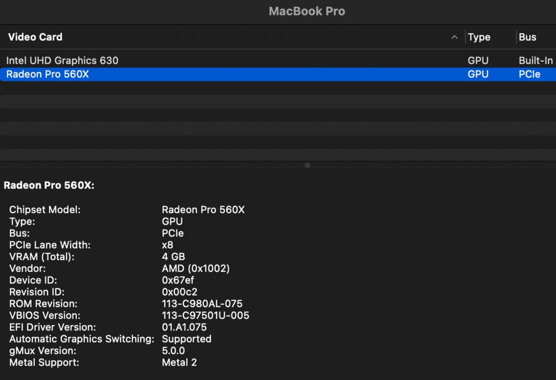Select the Intel UHD Graphics 630 row
This screenshot has width=556, height=380.
point(63,60)
